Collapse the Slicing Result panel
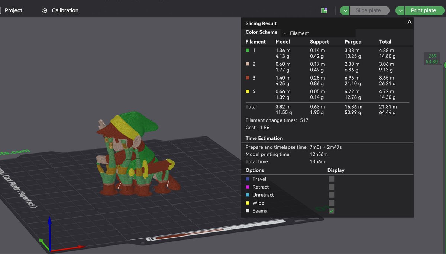The width and height of the screenshot is (446, 254). point(409,23)
